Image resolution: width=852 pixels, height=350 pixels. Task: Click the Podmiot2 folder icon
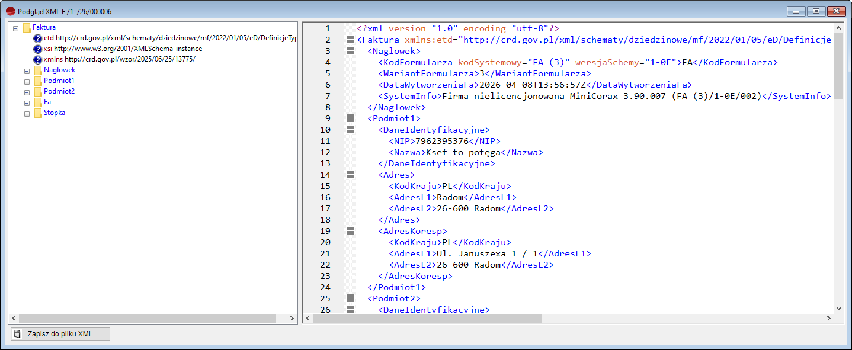[x=38, y=91]
